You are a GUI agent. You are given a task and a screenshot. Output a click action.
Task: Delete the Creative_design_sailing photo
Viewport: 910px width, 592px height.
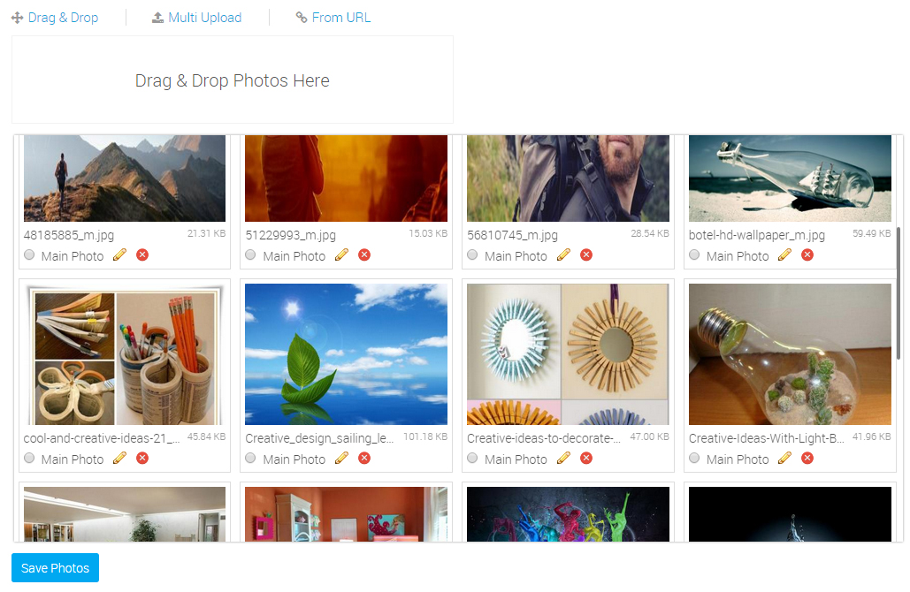(x=363, y=458)
